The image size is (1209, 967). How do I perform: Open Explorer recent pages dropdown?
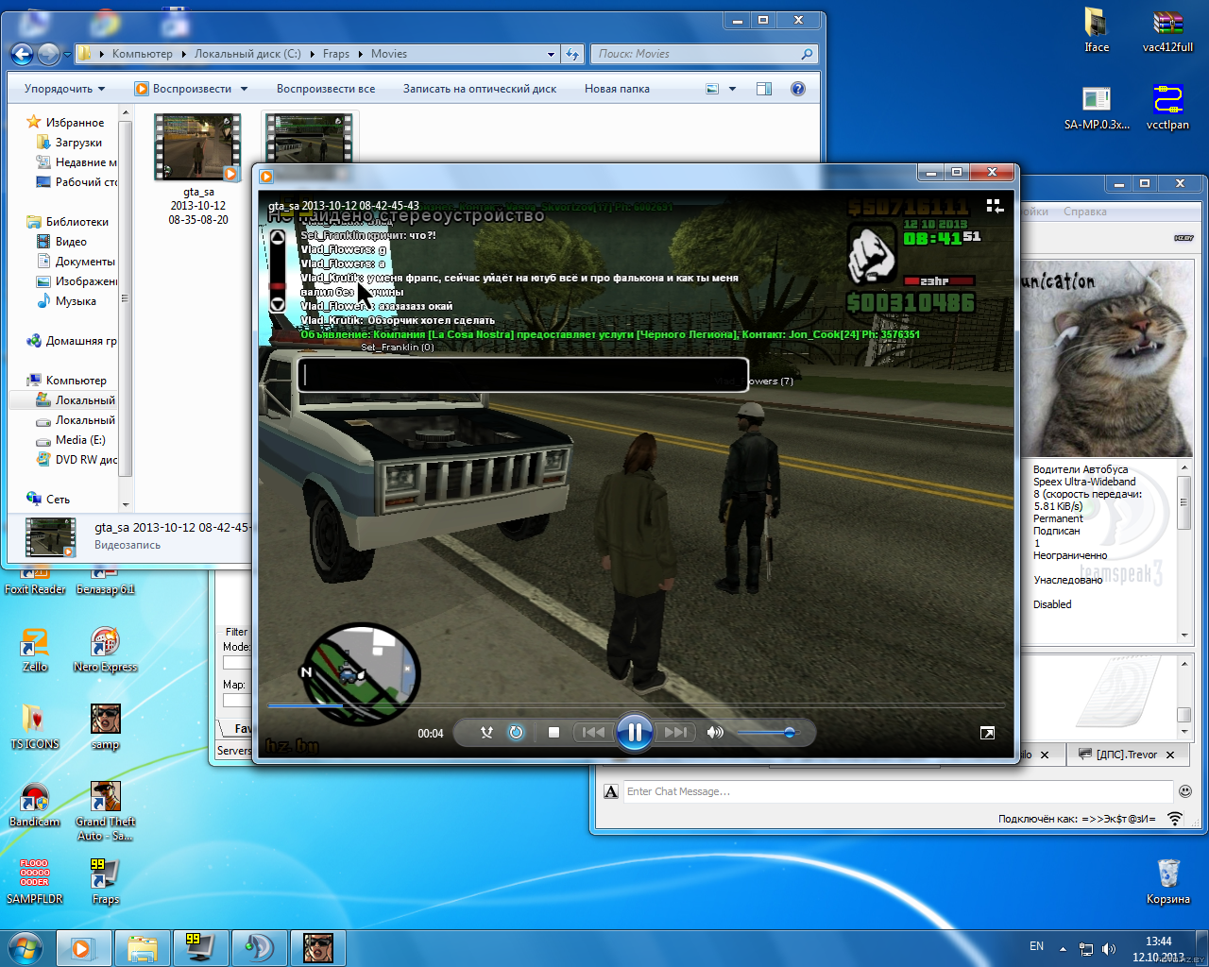point(67,55)
